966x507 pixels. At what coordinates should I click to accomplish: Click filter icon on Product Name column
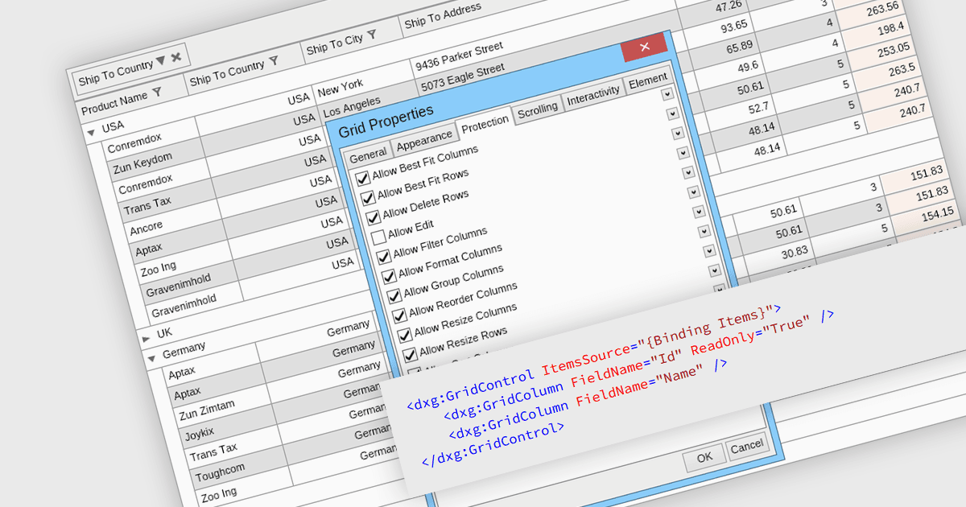click(157, 93)
